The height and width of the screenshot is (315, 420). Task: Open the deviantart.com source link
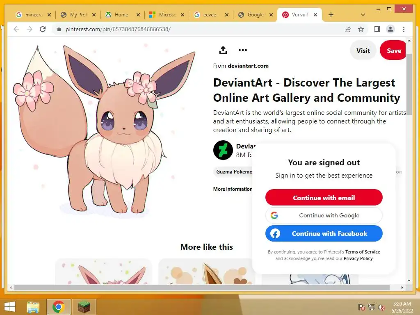pyautogui.click(x=248, y=66)
